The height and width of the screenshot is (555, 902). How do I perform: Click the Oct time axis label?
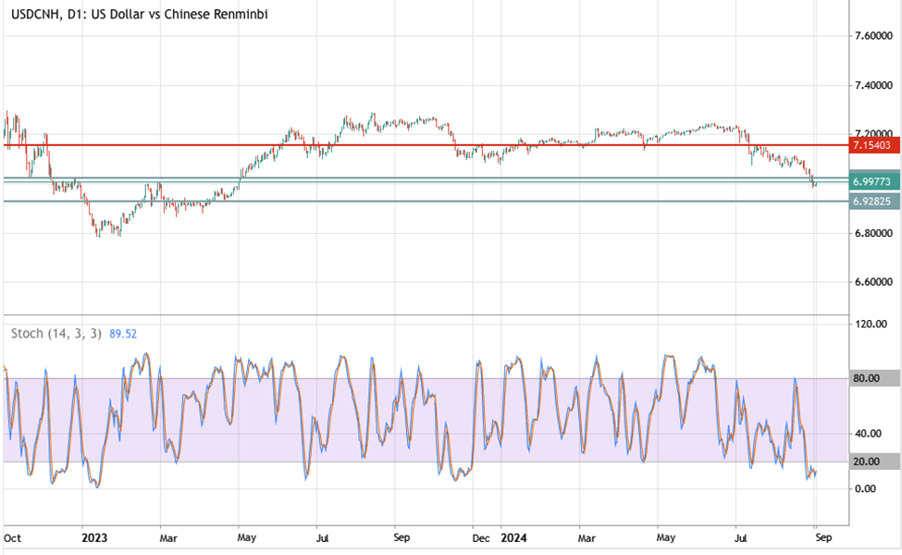[13, 538]
